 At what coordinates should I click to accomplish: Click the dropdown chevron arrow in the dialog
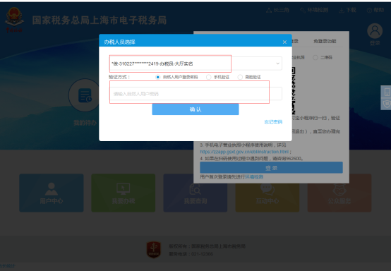coord(277,64)
